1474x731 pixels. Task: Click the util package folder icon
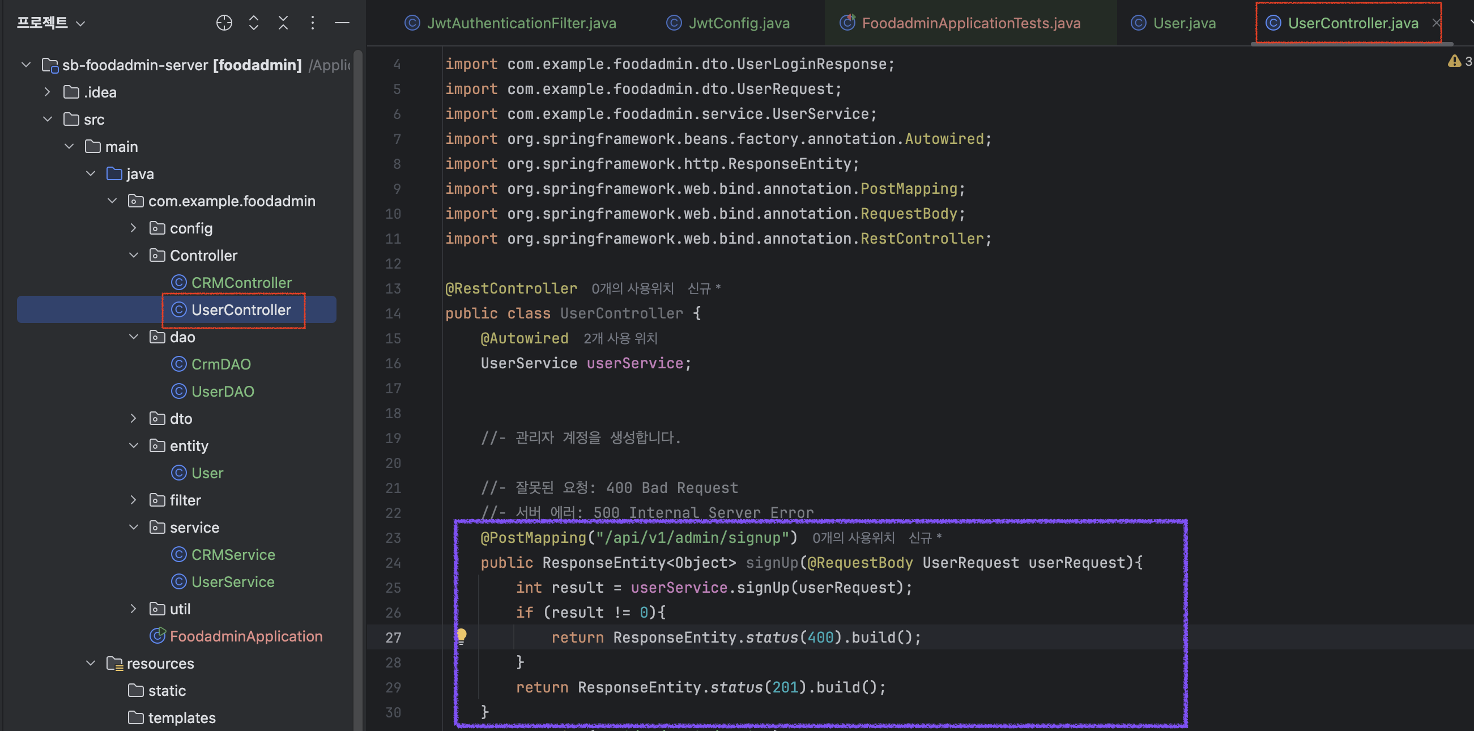click(x=157, y=609)
